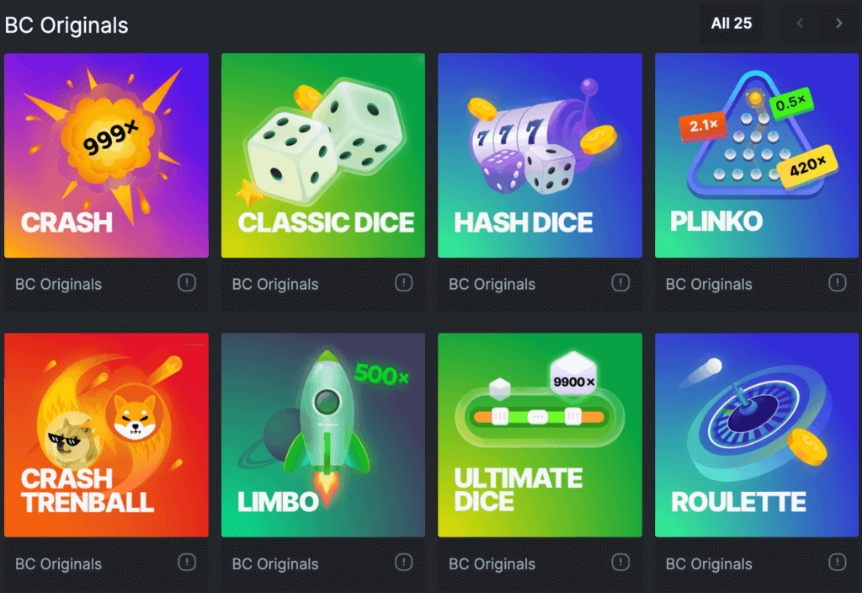Viewport: 862px width, 593px height.
Task: Go to previous page of BC Originals
Action: point(800,24)
